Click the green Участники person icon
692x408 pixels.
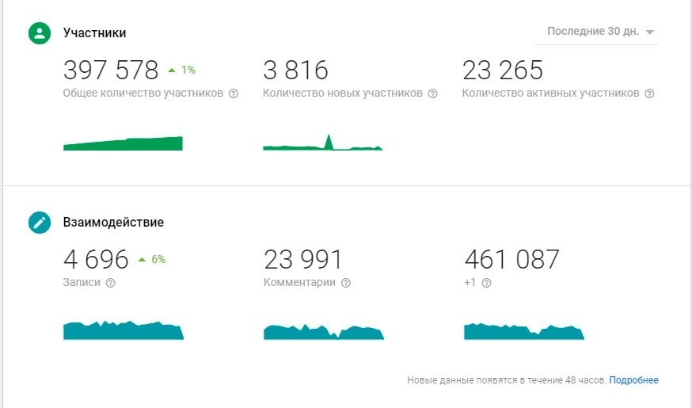click(40, 33)
